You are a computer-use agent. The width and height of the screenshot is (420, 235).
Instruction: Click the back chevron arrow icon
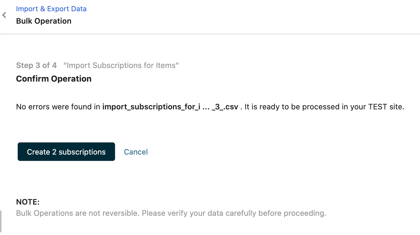pos(4,15)
